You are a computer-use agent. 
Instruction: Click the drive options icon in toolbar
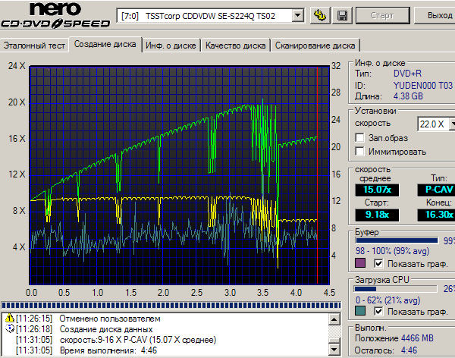pyautogui.click(x=320, y=16)
